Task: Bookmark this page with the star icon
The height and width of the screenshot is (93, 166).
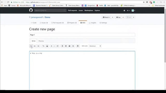Action: pos(144,2)
